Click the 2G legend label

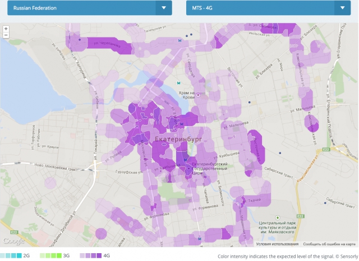[26, 255]
